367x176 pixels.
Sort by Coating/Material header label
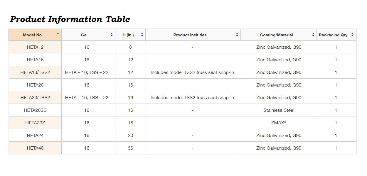(x=276, y=35)
